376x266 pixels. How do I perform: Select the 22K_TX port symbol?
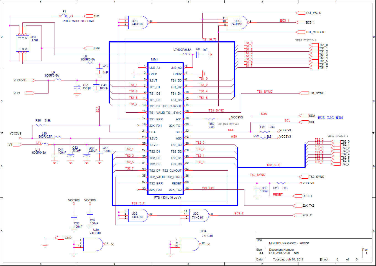[298, 206]
